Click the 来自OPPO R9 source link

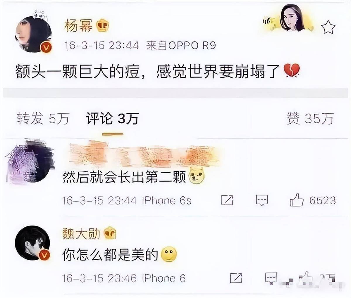tap(181, 46)
